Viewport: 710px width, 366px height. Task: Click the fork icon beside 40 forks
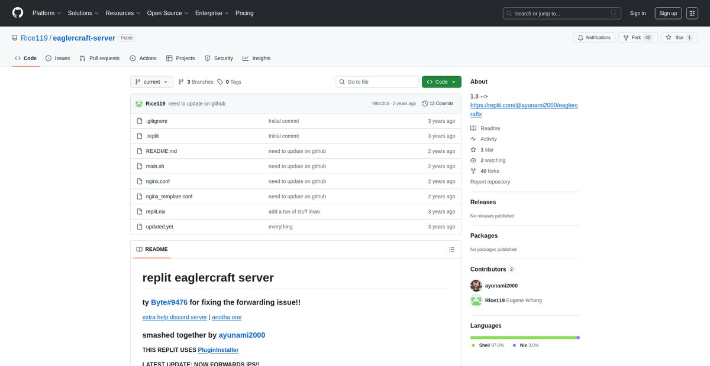tap(473, 171)
